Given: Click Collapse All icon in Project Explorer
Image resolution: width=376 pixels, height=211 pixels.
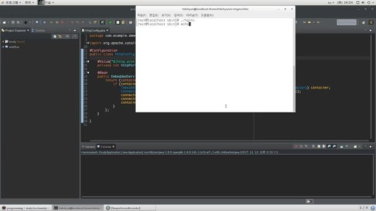Looking at the screenshot, I should tap(55, 36).
